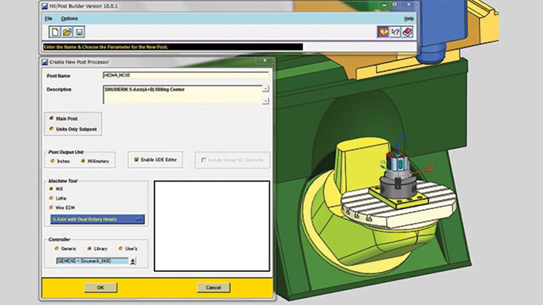Open the Options menu
The height and width of the screenshot is (305, 543).
[70, 19]
